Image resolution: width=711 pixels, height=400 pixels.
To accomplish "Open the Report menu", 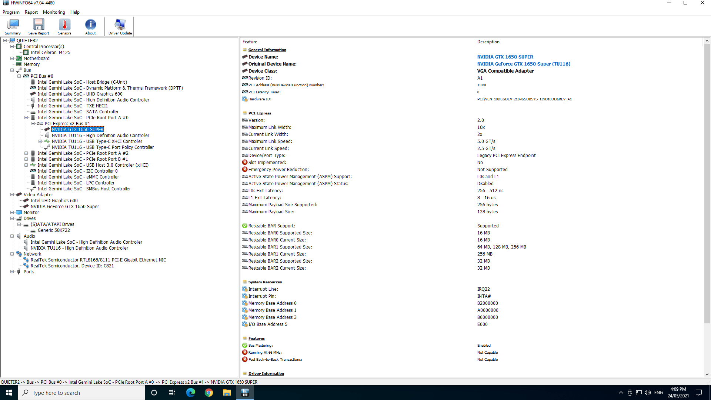I will click(x=31, y=12).
